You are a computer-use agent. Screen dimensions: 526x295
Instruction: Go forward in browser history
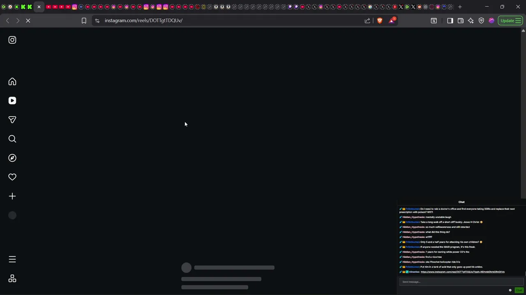(18, 20)
